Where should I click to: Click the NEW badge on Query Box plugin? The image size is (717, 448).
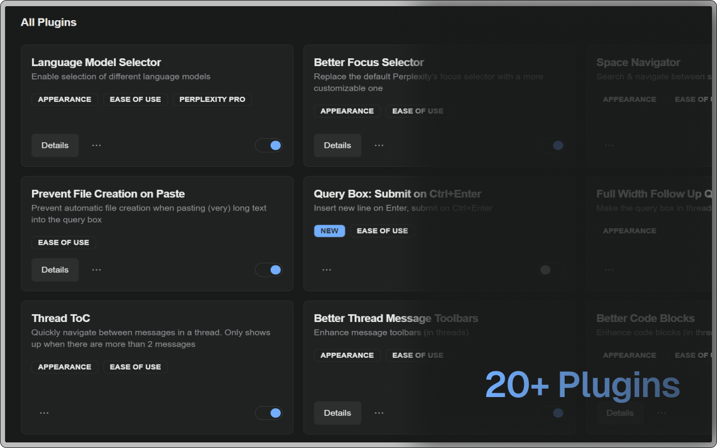(x=329, y=231)
